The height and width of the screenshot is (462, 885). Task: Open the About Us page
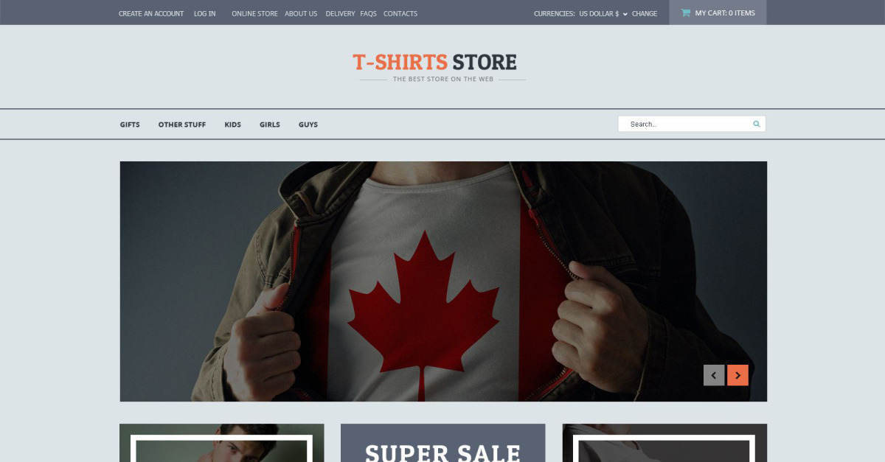[301, 13]
